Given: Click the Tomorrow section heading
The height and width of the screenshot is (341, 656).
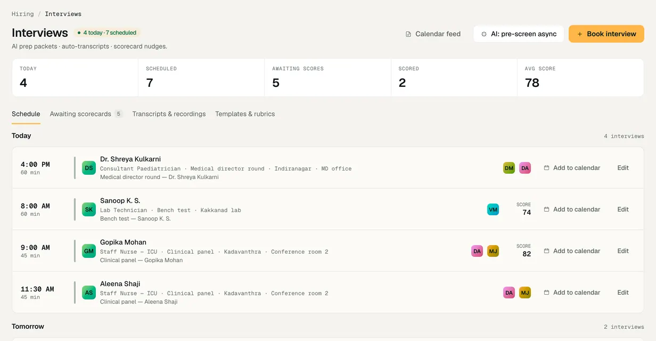Looking at the screenshot, I should (x=28, y=327).
